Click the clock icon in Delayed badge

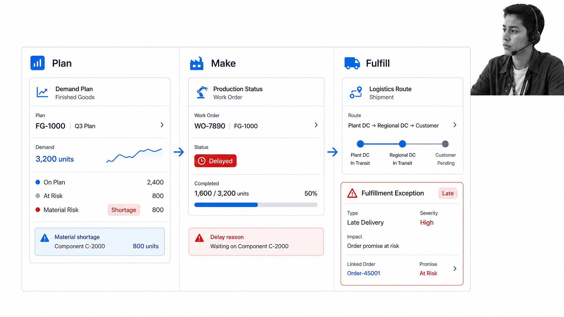[202, 161]
